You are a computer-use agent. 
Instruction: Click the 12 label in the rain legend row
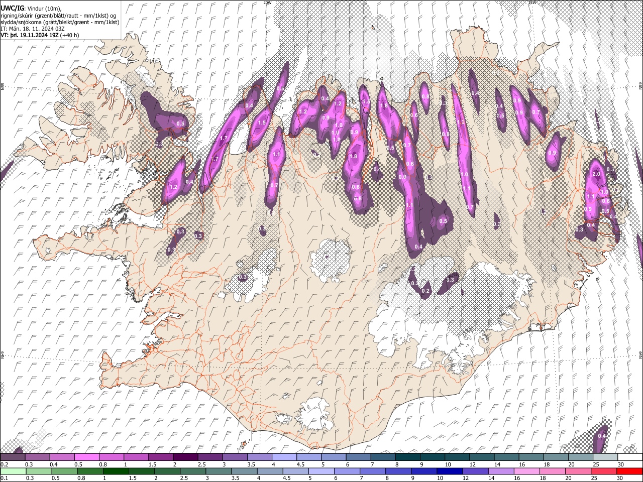[x=466, y=478]
